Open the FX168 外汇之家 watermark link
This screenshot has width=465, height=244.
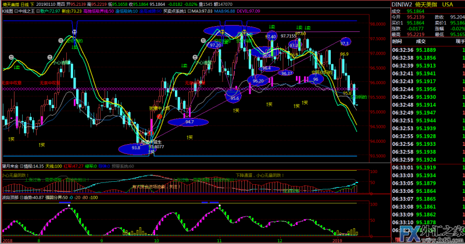pyautogui.click(x=430, y=236)
